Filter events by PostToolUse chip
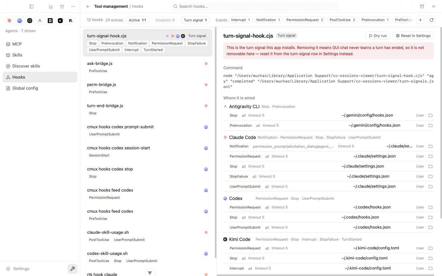Viewport: 442px width, 276px height. click(343, 20)
